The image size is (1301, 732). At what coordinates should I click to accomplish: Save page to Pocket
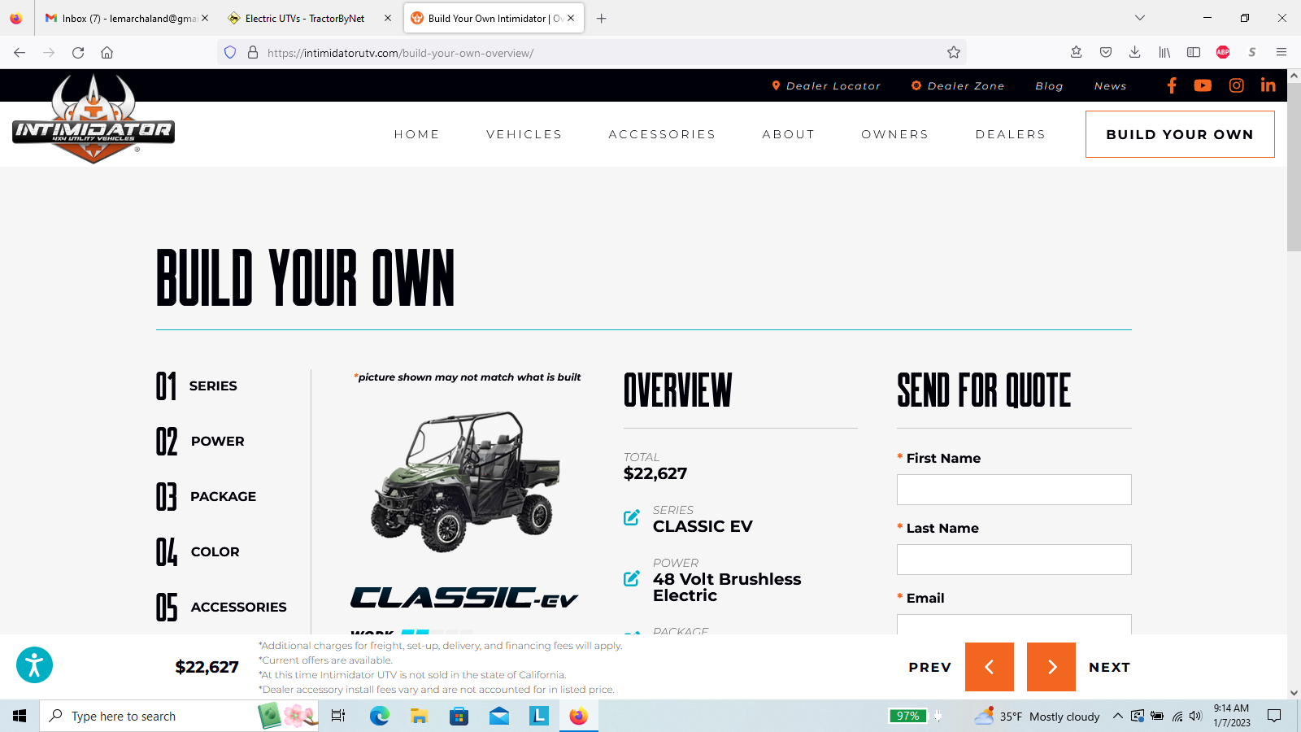click(x=1106, y=53)
